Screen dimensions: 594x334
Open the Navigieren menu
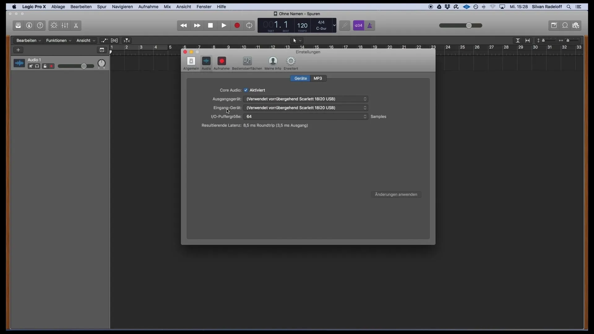pyautogui.click(x=123, y=6)
